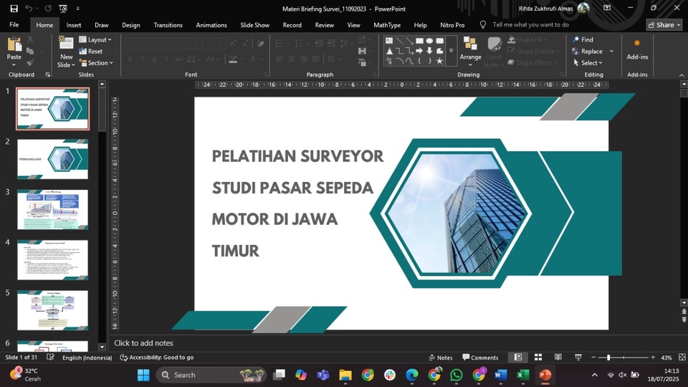This screenshot has height=387, width=688.
Task: Toggle Normal view button
Action: click(517, 357)
